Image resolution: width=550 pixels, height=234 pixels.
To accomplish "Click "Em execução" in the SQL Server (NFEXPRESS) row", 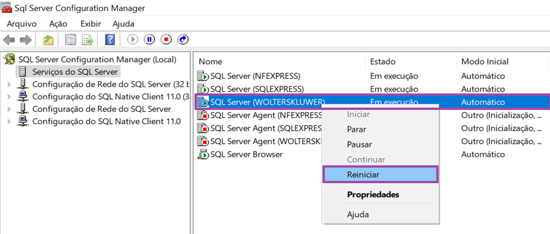I will point(394,76).
